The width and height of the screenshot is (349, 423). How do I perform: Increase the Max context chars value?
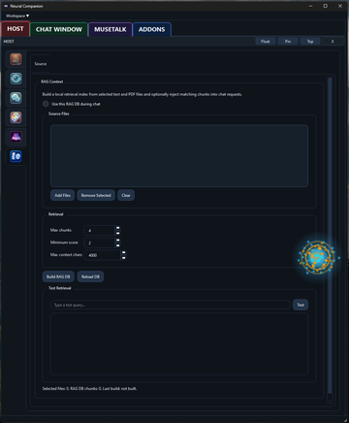coord(123,252)
